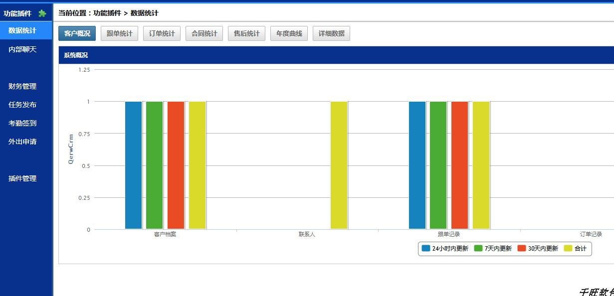Click the green puzzle plugin icon
The height and width of the screenshot is (296, 614).
tap(42, 13)
